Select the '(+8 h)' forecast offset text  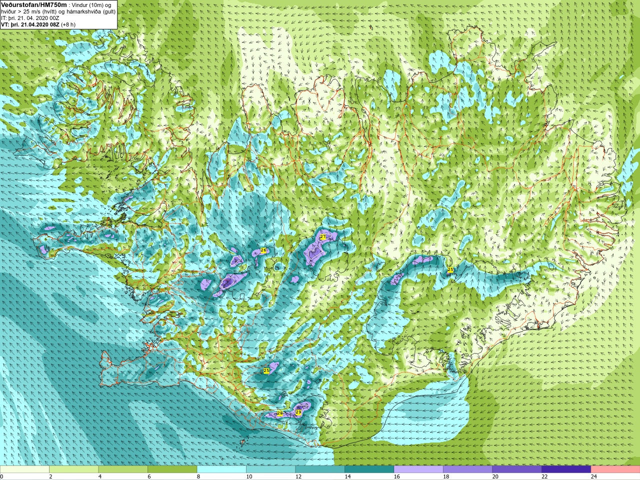click(x=68, y=24)
